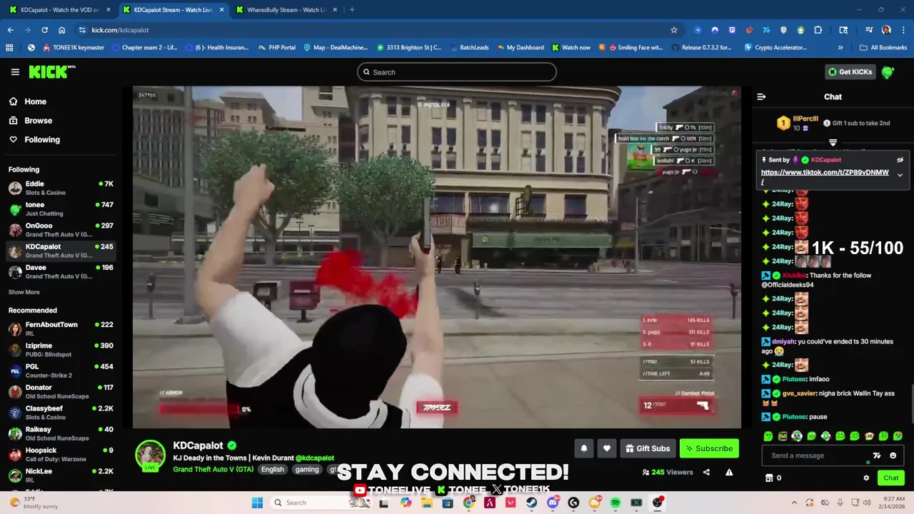Open the Kick shop icon beside 0
914x514 pixels.
click(x=769, y=478)
